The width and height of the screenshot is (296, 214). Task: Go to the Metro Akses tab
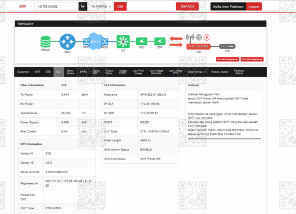tap(70, 72)
